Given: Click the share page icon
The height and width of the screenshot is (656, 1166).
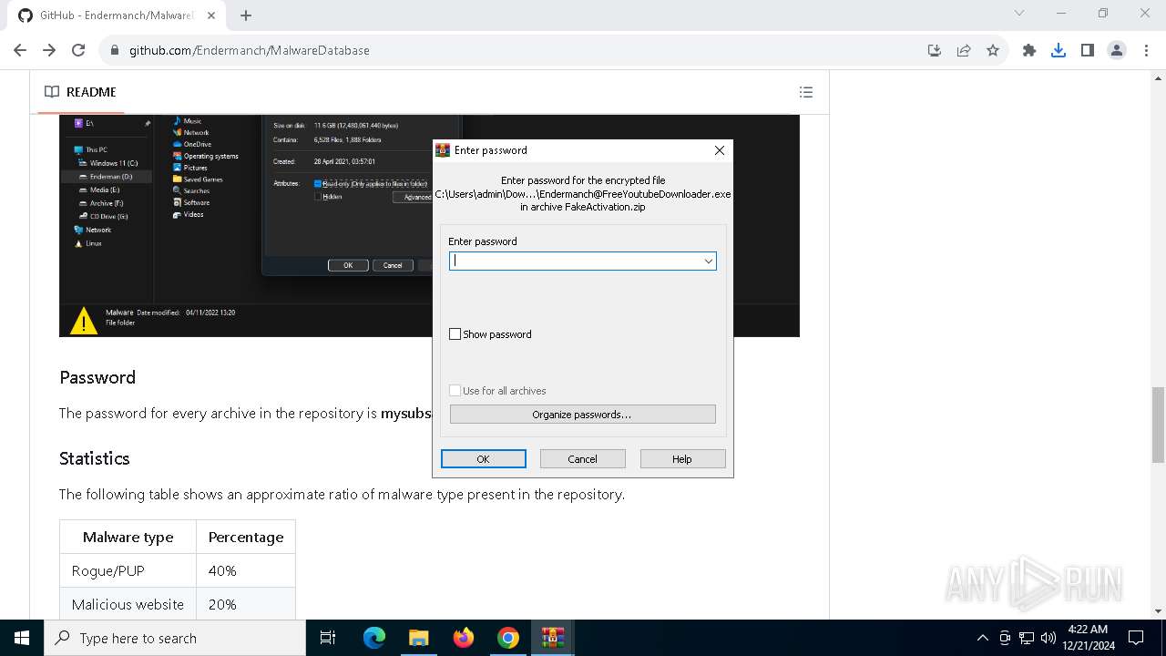Looking at the screenshot, I should click(x=964, y=50).
